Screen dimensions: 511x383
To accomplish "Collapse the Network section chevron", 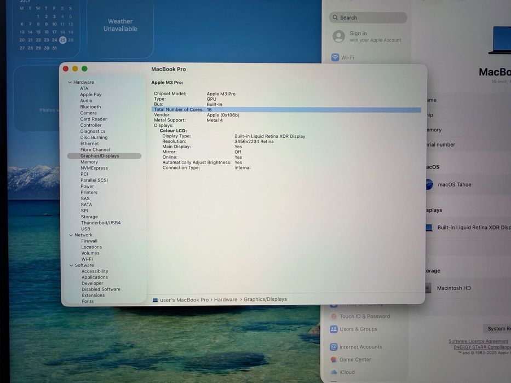I will (x=71, y=235).
